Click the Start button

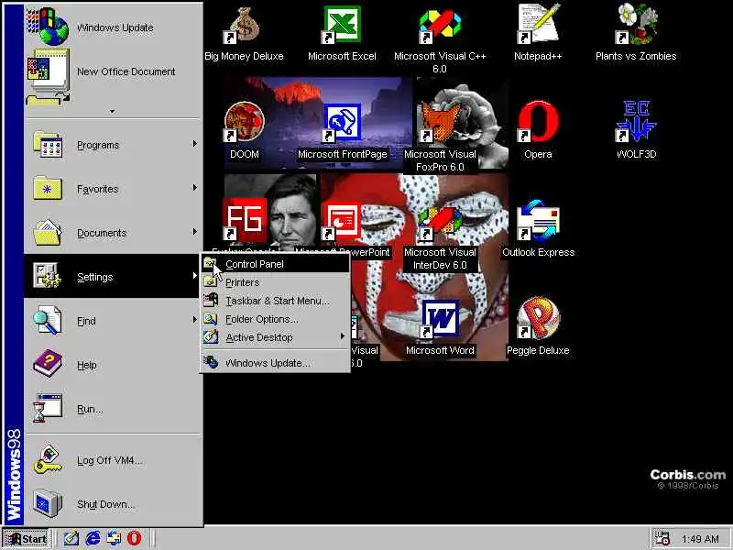pyautogui.click(x=26, y=539)
